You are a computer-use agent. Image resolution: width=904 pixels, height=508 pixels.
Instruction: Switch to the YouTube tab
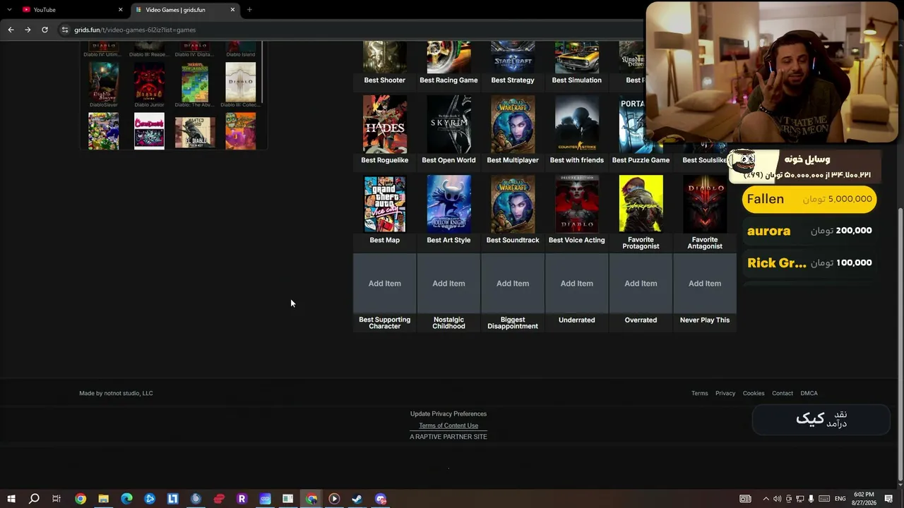72,10
